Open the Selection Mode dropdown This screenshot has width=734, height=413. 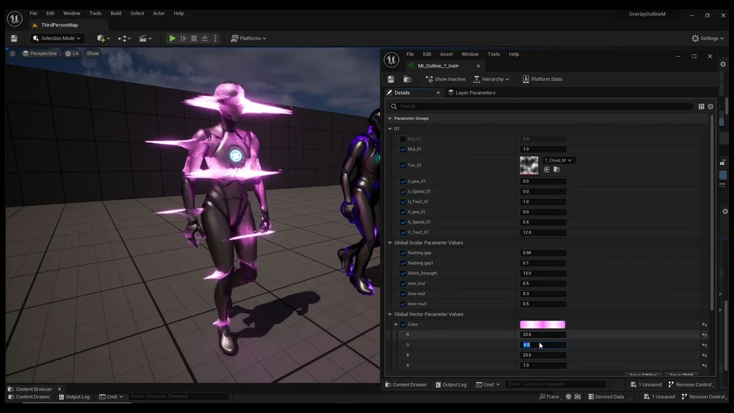pos(57,38)
